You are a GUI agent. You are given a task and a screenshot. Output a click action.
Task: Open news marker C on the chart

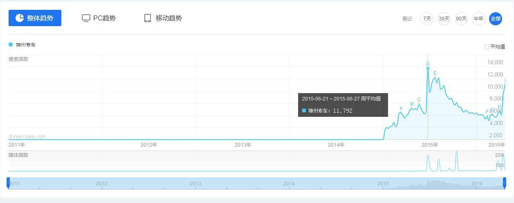coord(419,100)
